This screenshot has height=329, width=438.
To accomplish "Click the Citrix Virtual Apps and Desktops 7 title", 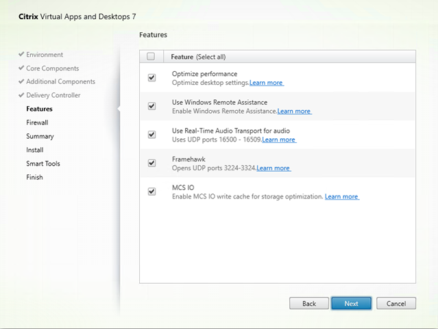I will tap(77, 16).
